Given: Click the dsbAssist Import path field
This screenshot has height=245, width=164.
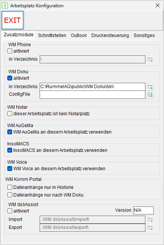Looking at the screenshot, I should pyautogui.click(x=92, y=219).
